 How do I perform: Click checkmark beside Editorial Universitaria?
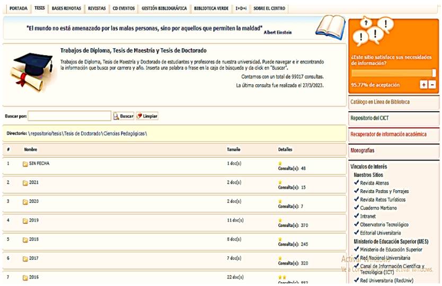point(356,233)
